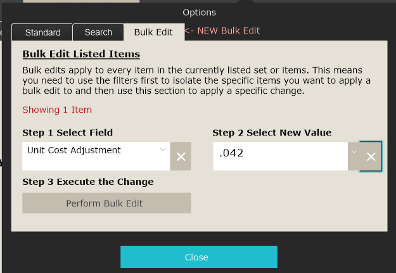This screenshot has width=396, height=273.
Task: Click the Step 1 Select Field label
Action: [x=68, y=132]
